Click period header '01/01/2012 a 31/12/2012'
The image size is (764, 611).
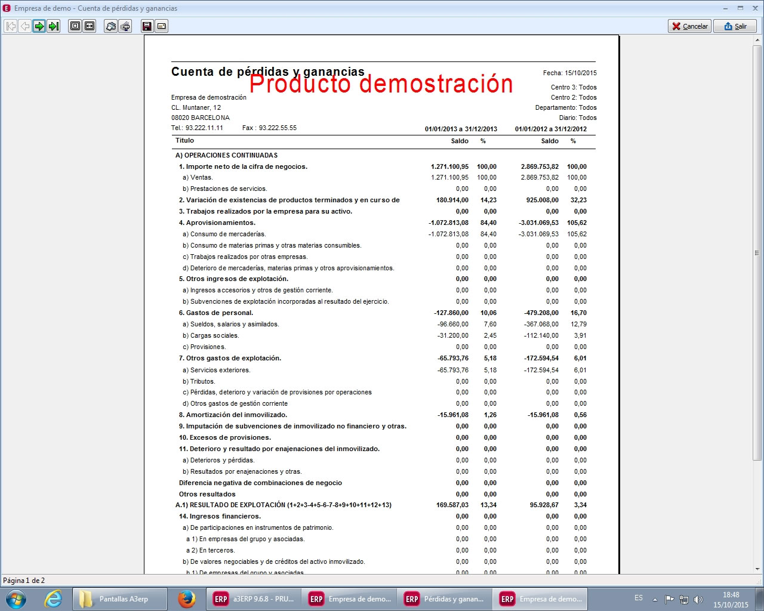pos(551,129)
